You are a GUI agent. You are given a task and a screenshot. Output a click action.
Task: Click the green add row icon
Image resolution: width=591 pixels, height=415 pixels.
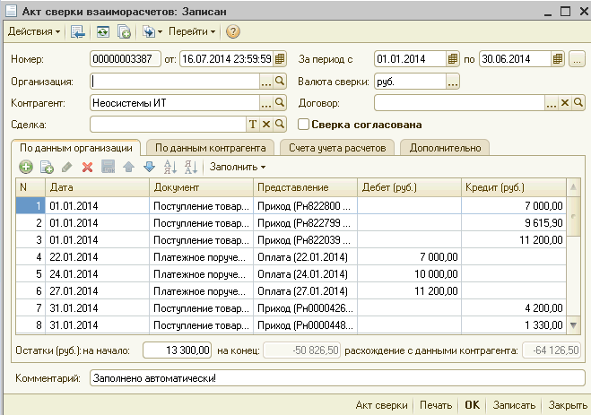pos(26,167)
